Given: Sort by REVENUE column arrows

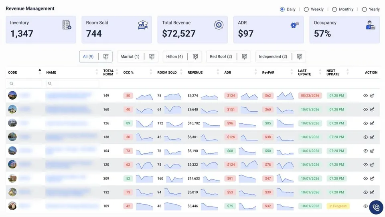Looking at the screenshot, I should (218, 72).
